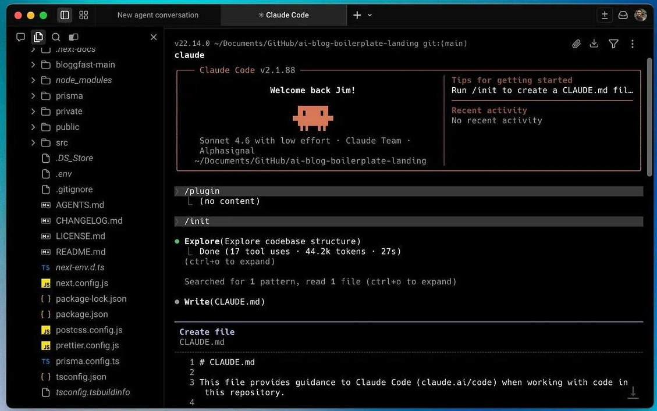The width and height of the screenshot is (657, 411).
Task: Expand the prisma folder
Action: (x=33, y=96)
